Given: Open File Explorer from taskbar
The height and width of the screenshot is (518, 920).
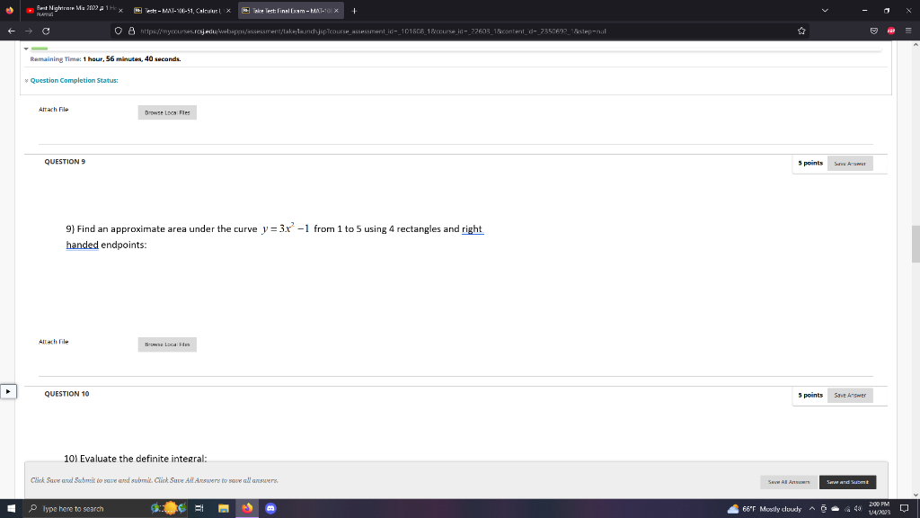Looking at the screenshot, I should (223, 509).
